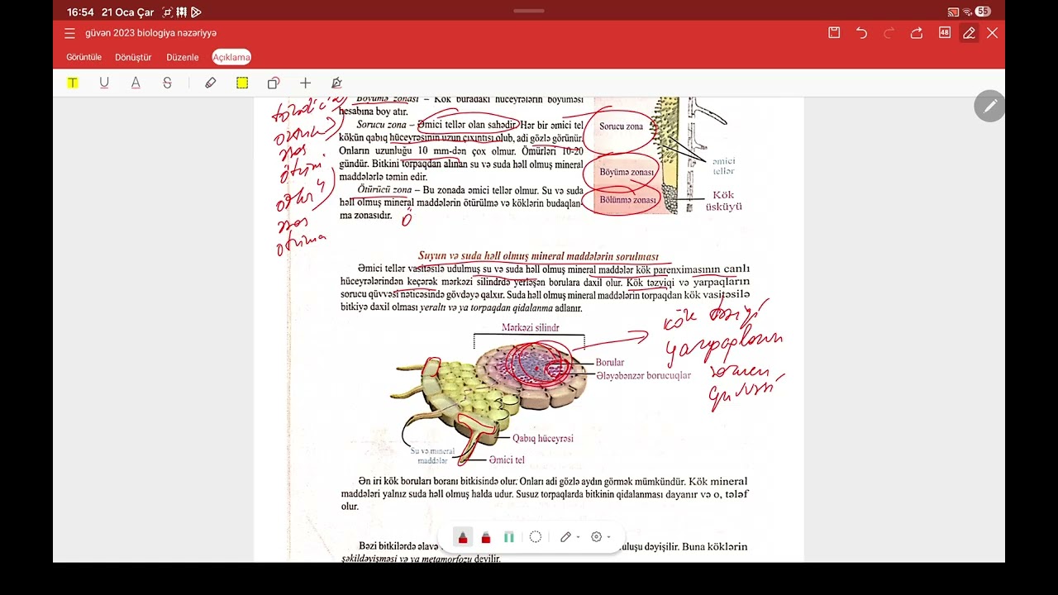Switch to the Görüntüle tab

83,57
